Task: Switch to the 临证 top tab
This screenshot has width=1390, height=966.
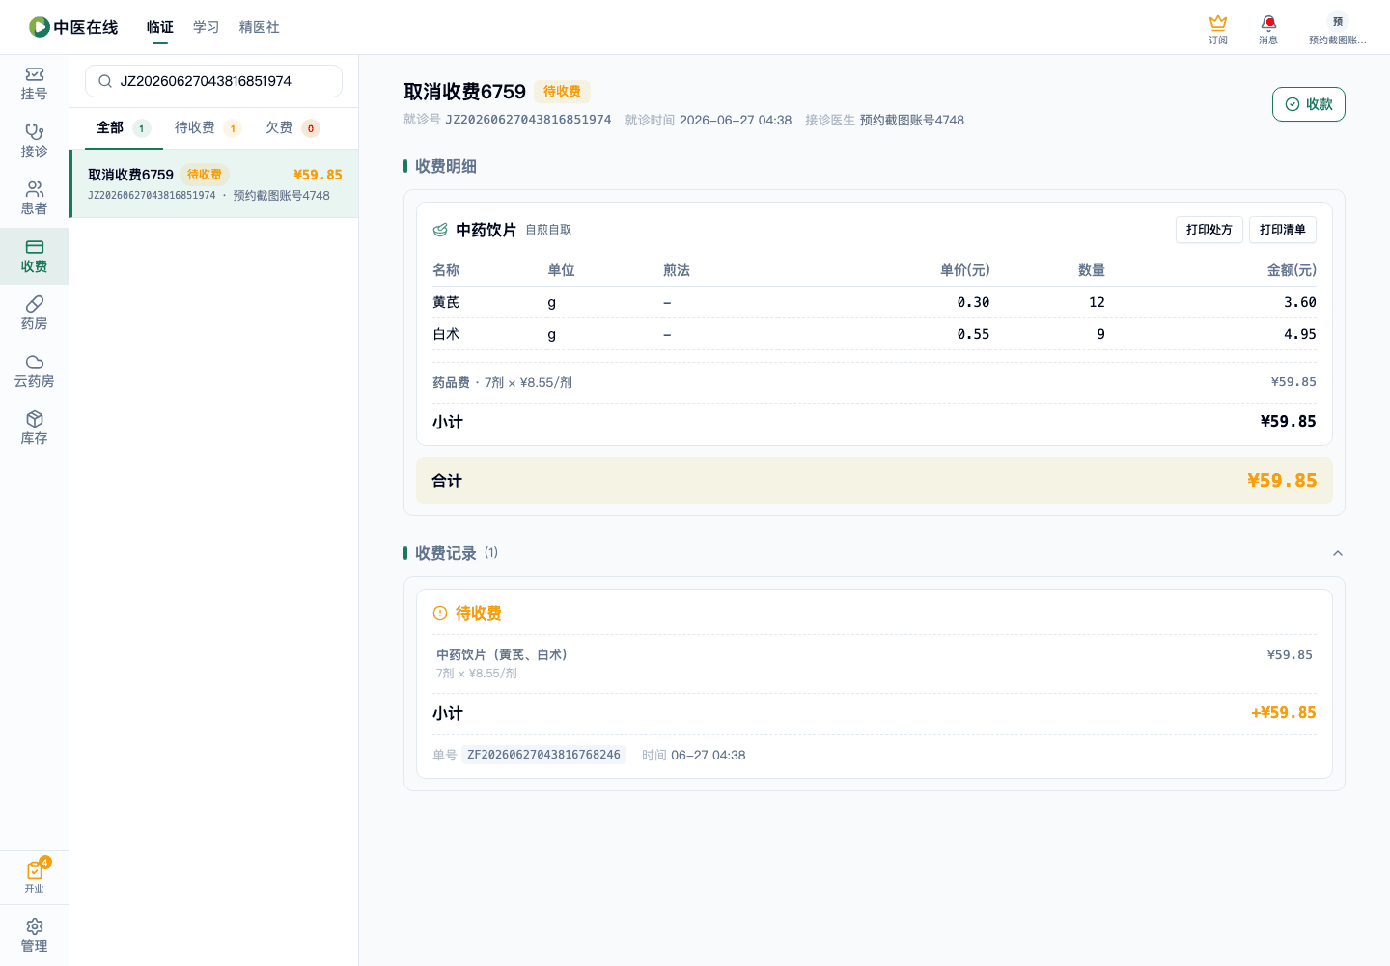Action: 160,27
